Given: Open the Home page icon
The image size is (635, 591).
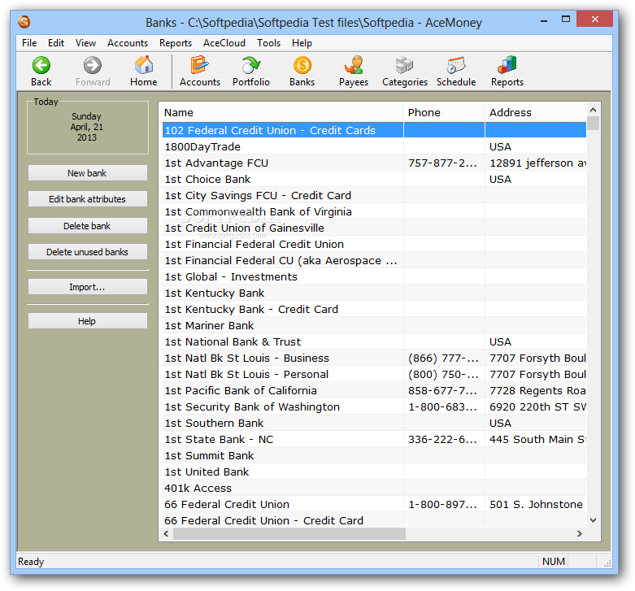Looking at the screenshot, I should pyautogui.click(x=144, y=65).
